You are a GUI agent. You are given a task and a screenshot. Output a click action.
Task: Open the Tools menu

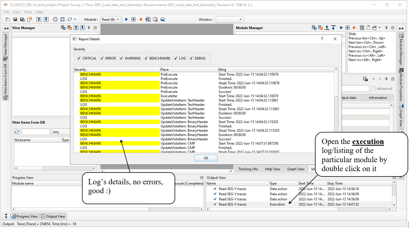click(28, 12)
